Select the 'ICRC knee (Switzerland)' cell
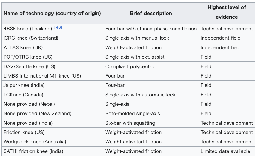 pos(52,38)
